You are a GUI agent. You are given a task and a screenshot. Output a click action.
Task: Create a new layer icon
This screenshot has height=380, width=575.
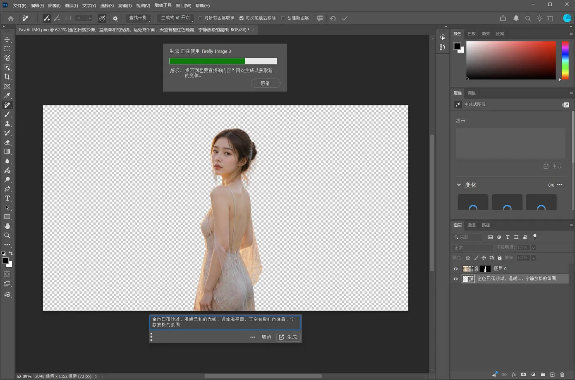[552, 375]
